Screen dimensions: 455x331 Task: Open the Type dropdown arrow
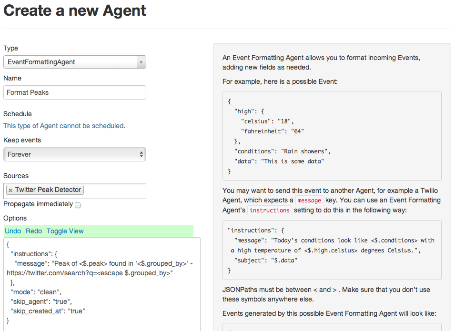[141, 62]
